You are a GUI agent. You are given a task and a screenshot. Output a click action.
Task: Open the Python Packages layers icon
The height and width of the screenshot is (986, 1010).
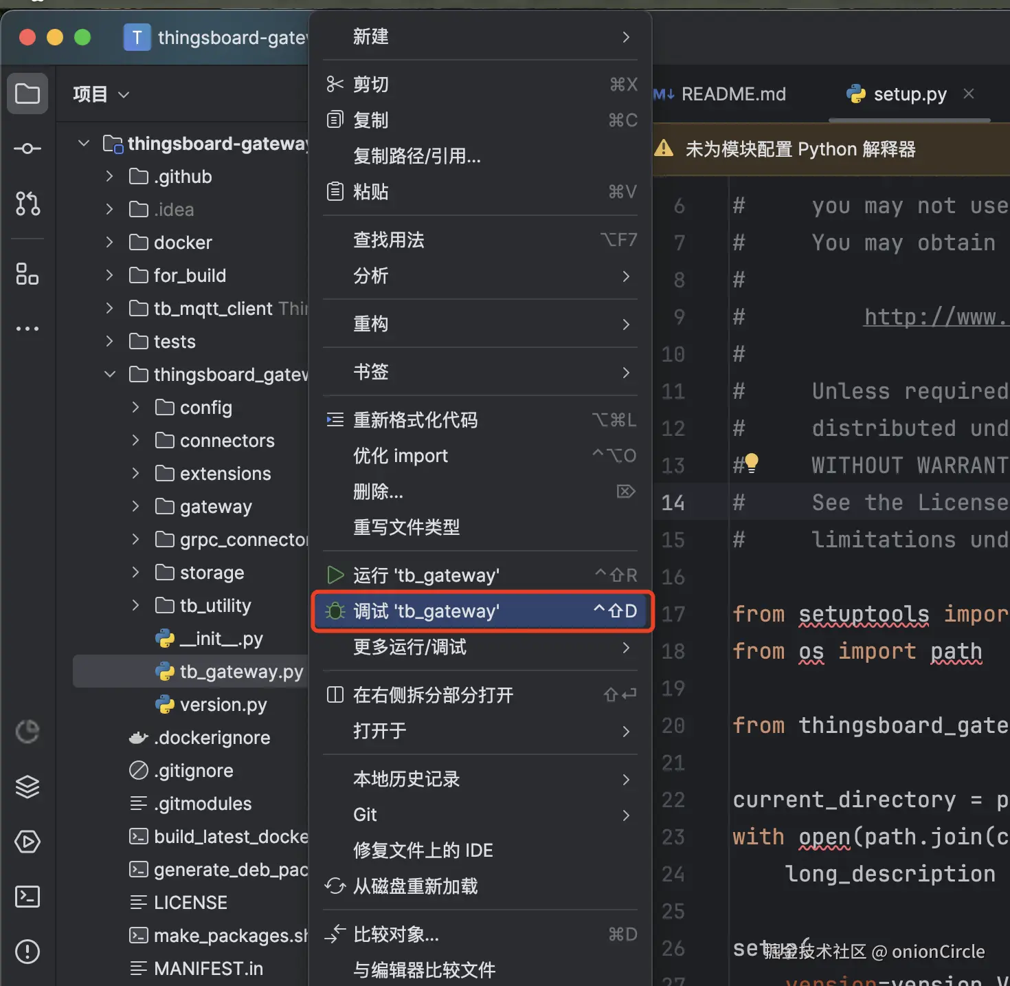pos(27,787)
